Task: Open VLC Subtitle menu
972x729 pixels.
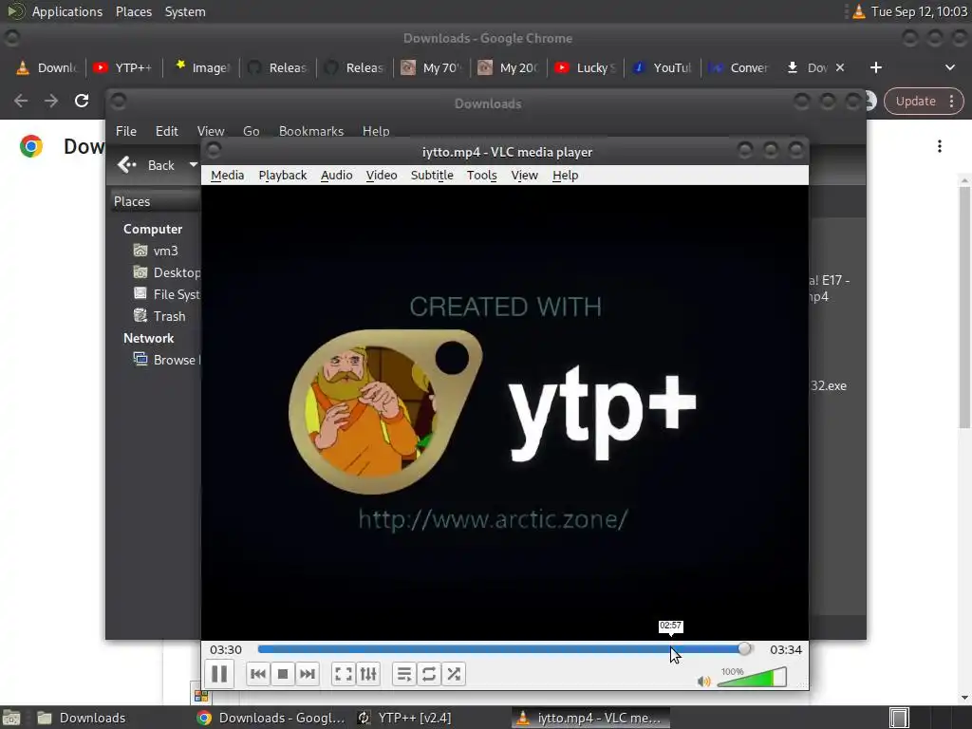Action: click(x=432, y=176)
